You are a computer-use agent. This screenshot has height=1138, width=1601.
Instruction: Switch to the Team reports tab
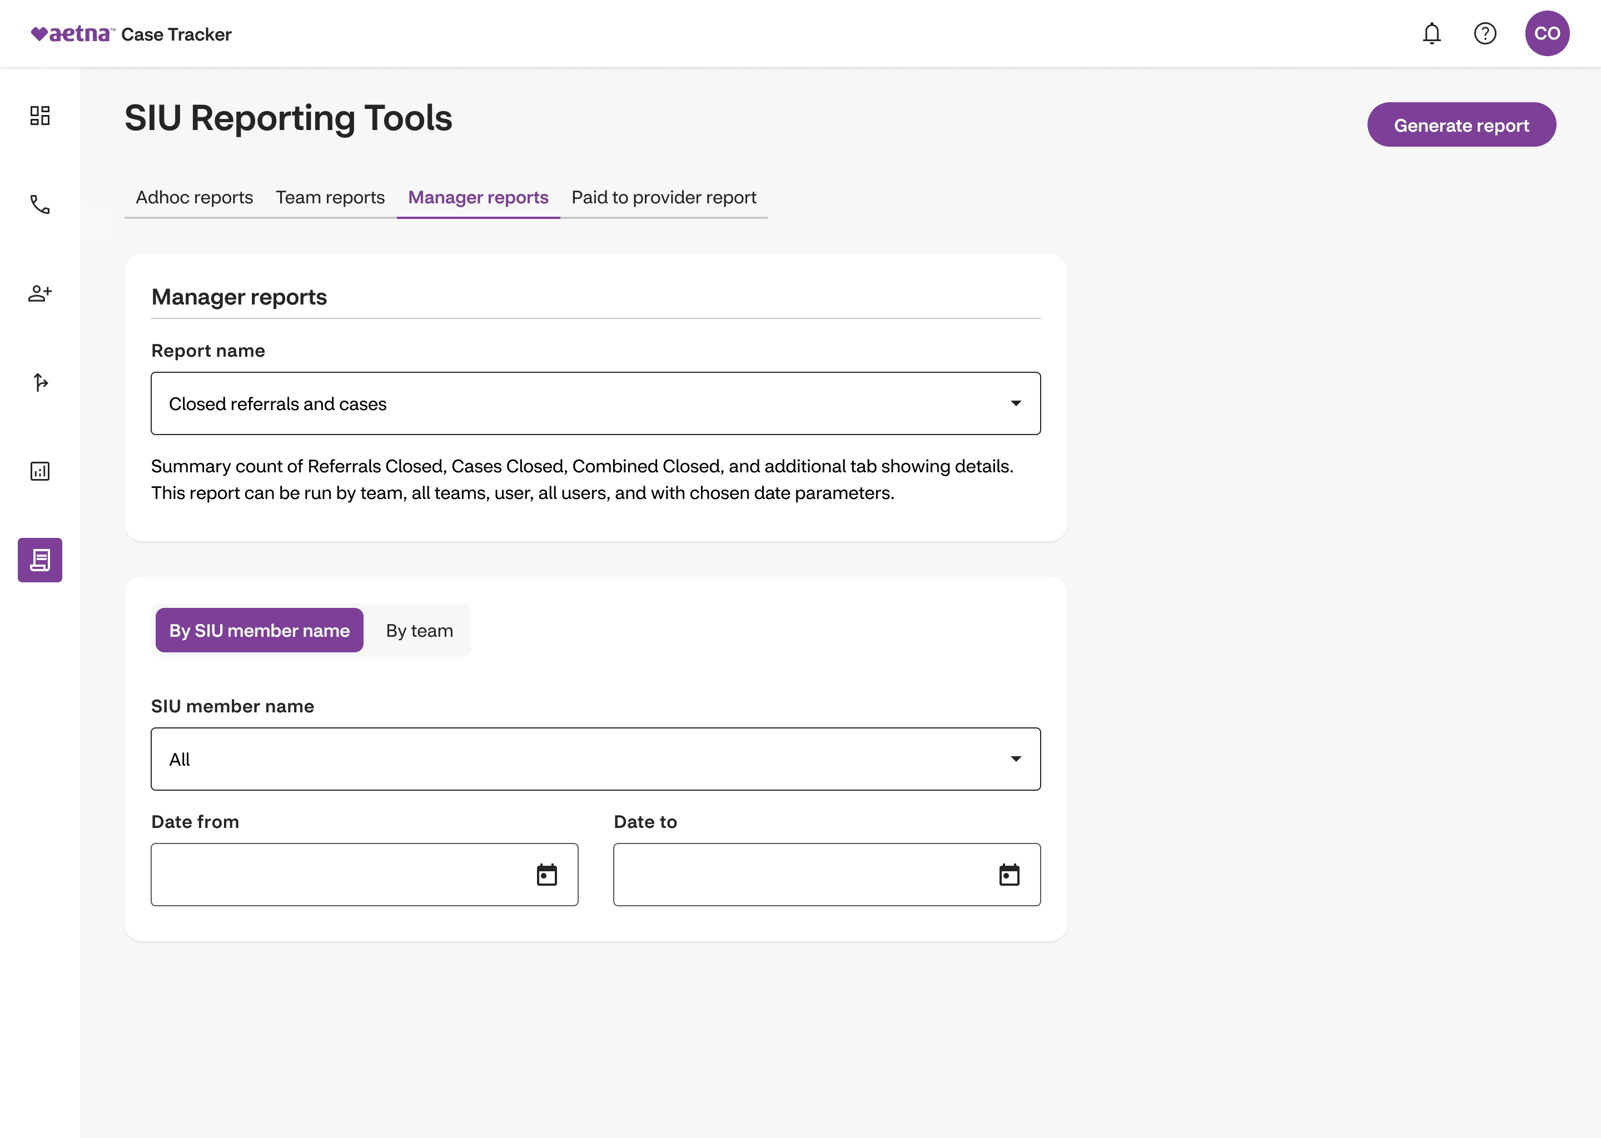(x=330, y=198)
